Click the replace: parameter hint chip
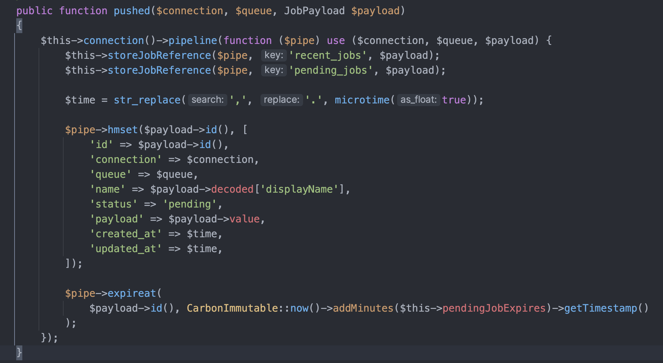This screenshot has width=663, height=363. (x=281, y=100)
